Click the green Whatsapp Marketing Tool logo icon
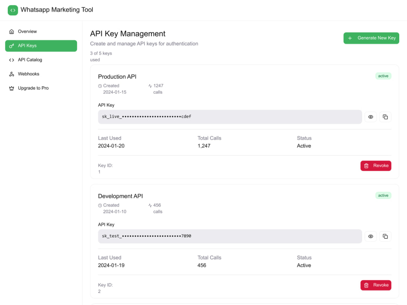Image resolution: width=407 pixels, height=305 pixels. pos(13,10)
